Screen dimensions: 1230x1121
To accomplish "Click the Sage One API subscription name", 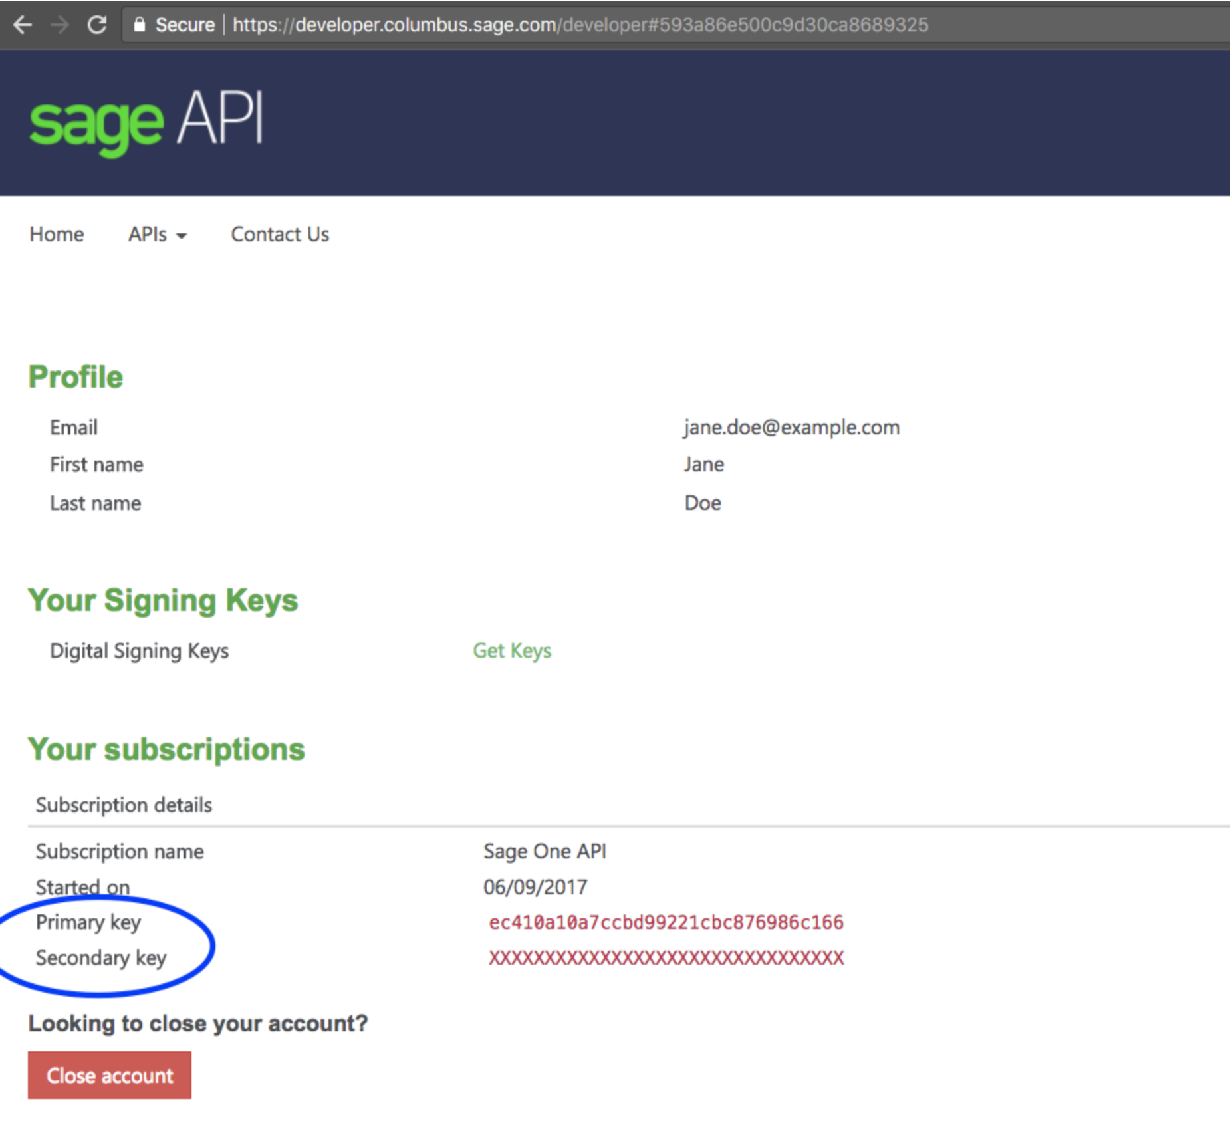I will pos(545,851).
